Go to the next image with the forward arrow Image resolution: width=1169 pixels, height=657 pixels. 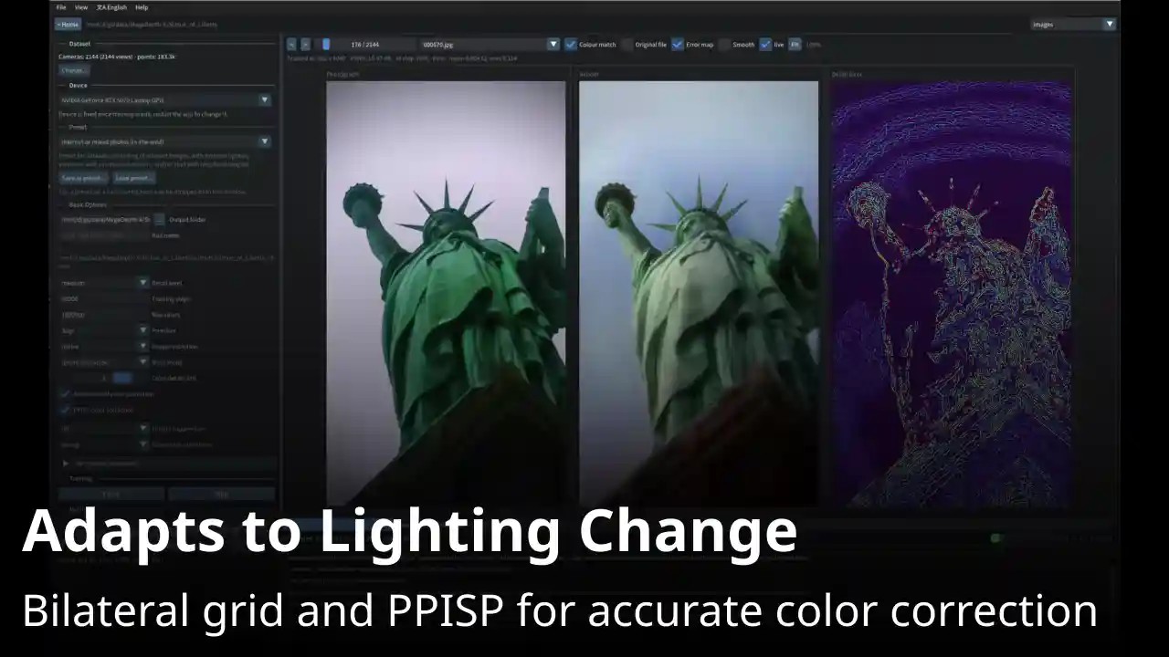305,44
